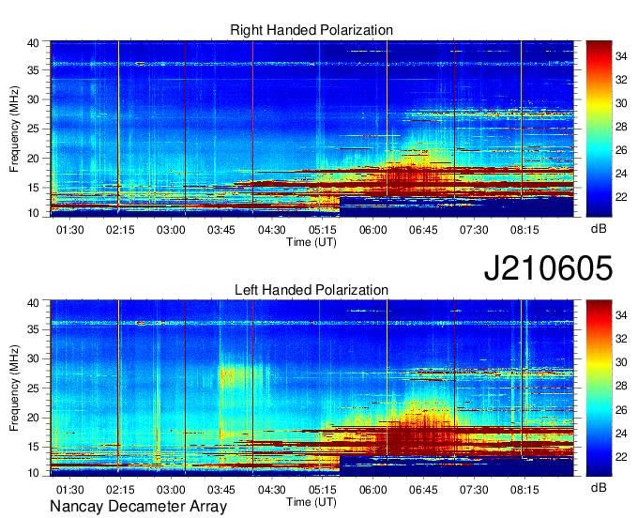
Task: Click the 24 dB value on Right Handed color bar
Action: pyautogui.click(x=621, y=174)
